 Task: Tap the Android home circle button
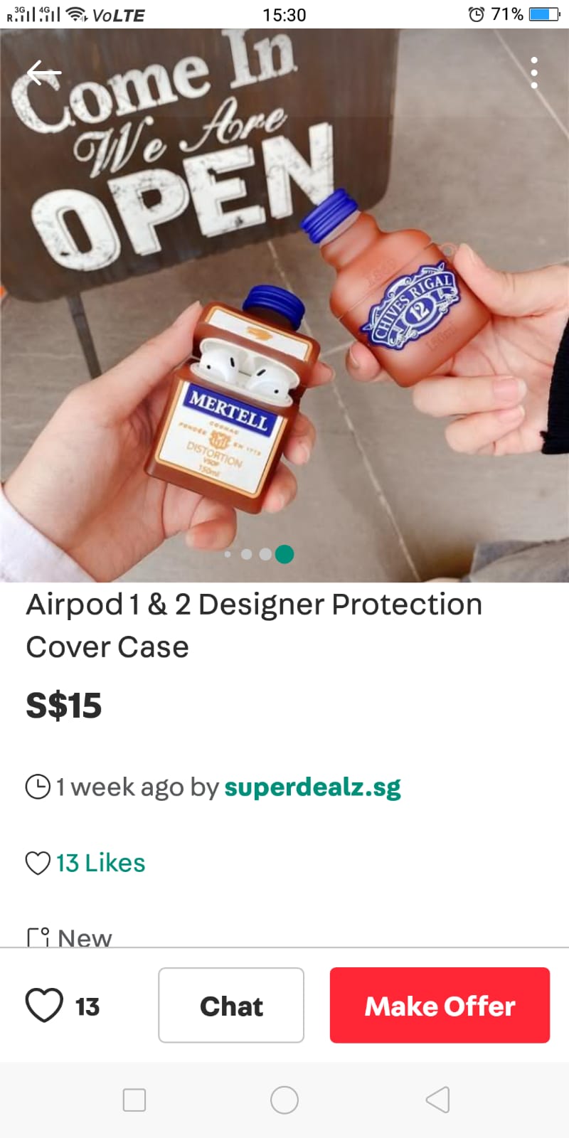[284, 1100]
